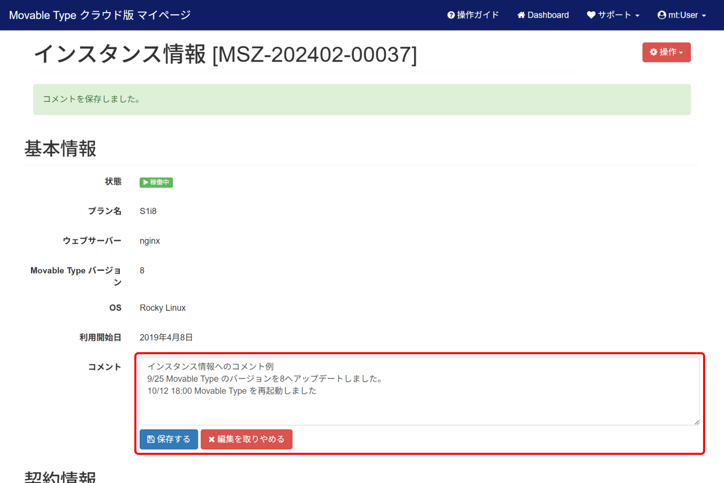Viewport: 724px width, 483px height.
Task: Expand the サポート dropdown caret
Action: pyautogui.click(x=638, y=16)
